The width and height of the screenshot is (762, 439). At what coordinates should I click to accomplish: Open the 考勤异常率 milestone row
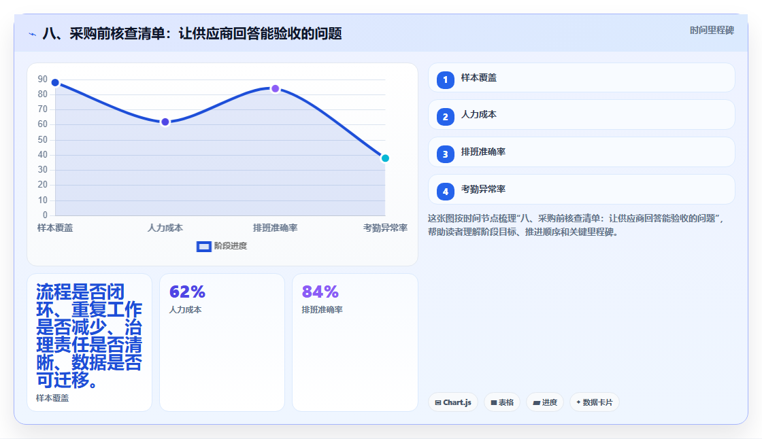[581, 190]
